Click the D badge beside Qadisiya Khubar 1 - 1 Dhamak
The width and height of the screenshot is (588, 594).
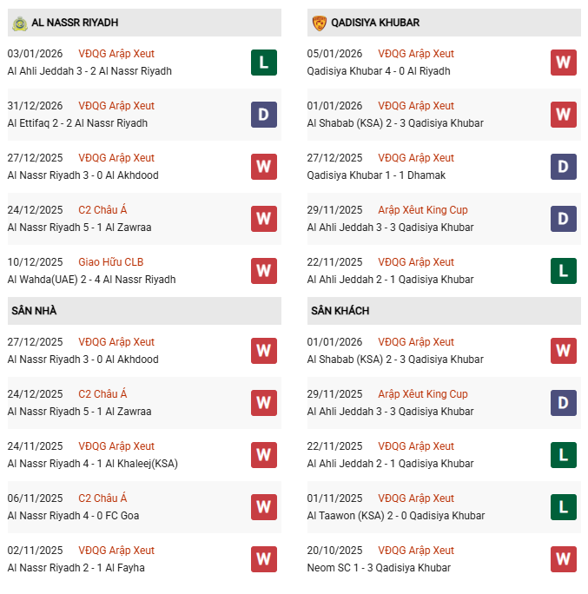coord(564,167)
